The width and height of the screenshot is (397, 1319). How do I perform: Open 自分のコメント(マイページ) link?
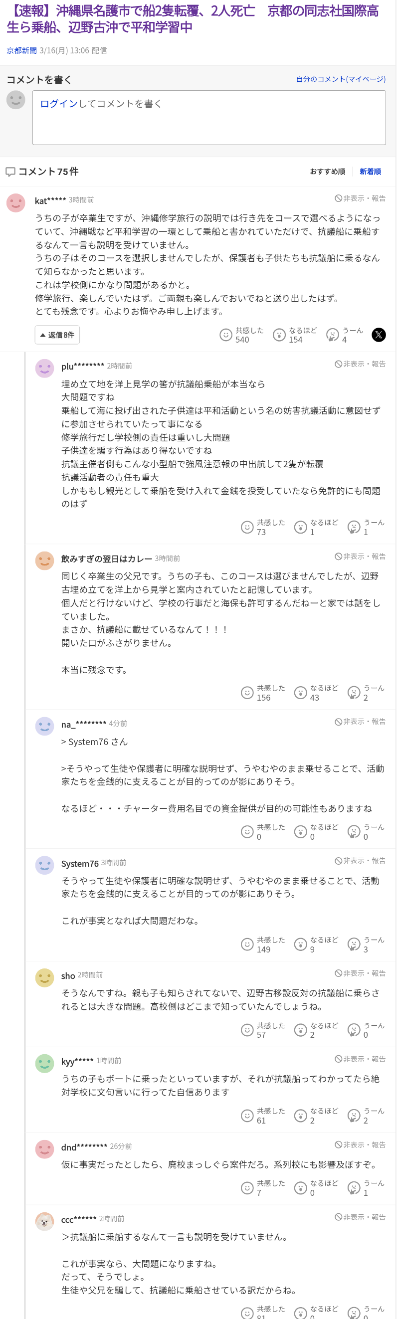(341, 79)
